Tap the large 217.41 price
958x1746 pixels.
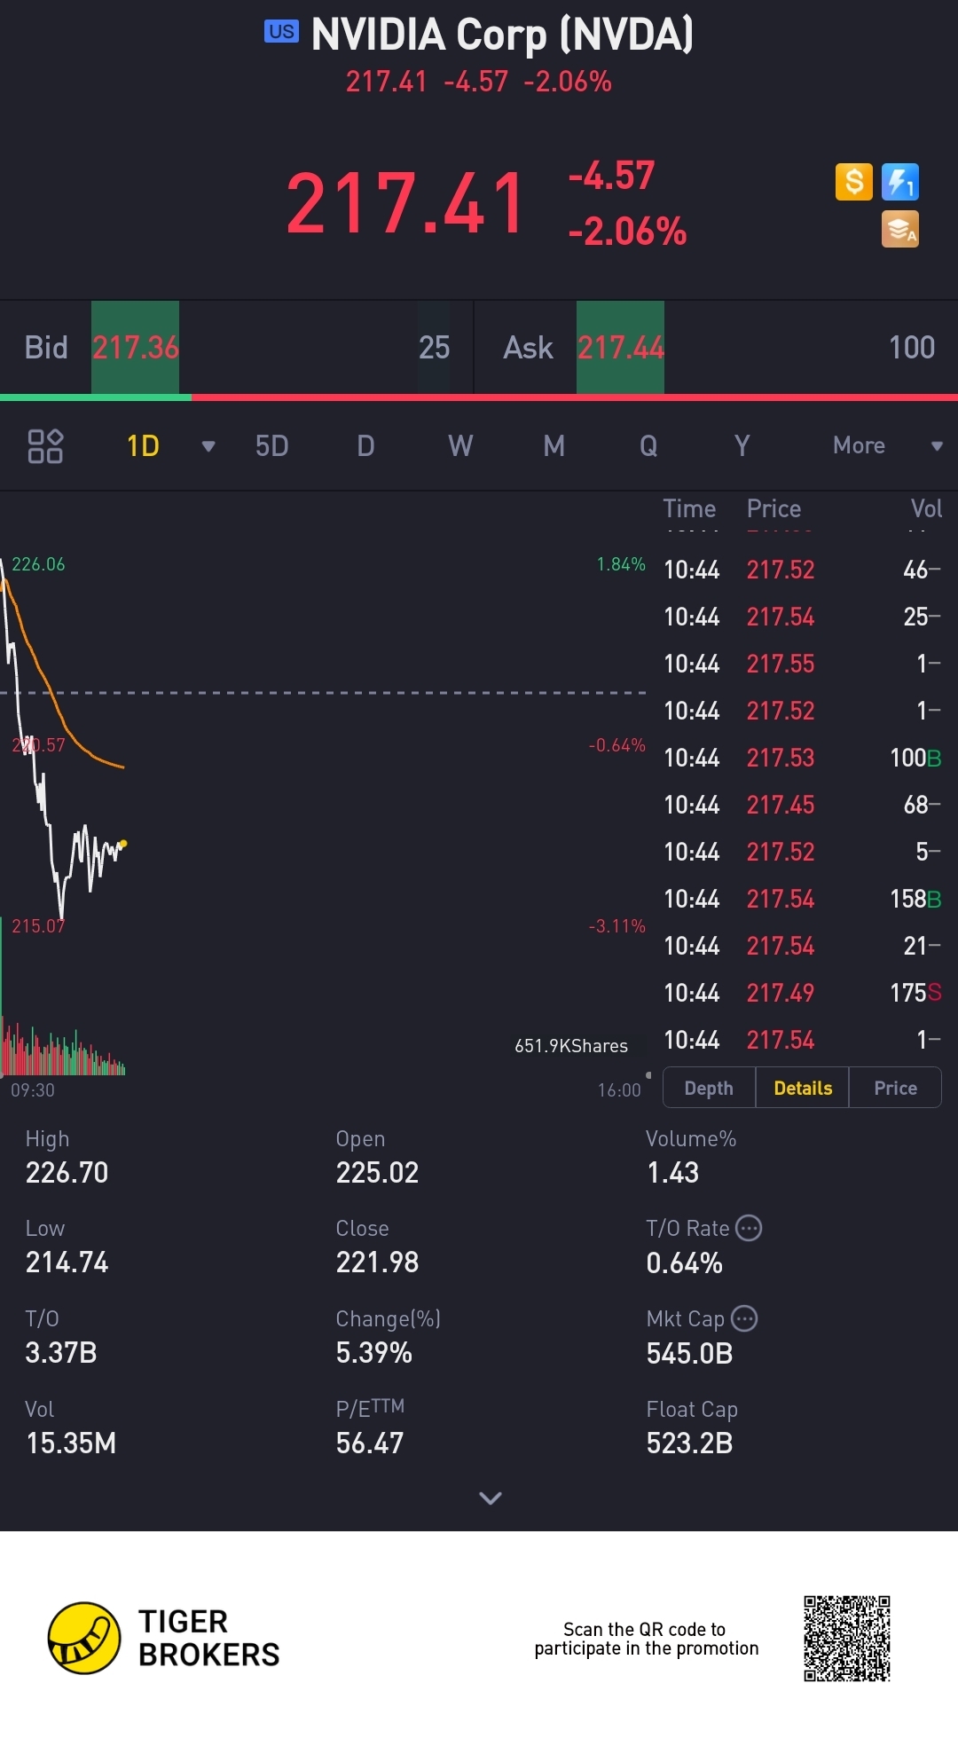click(405, 204)
